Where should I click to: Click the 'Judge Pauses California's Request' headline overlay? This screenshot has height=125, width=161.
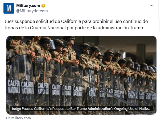coord(81,109)
